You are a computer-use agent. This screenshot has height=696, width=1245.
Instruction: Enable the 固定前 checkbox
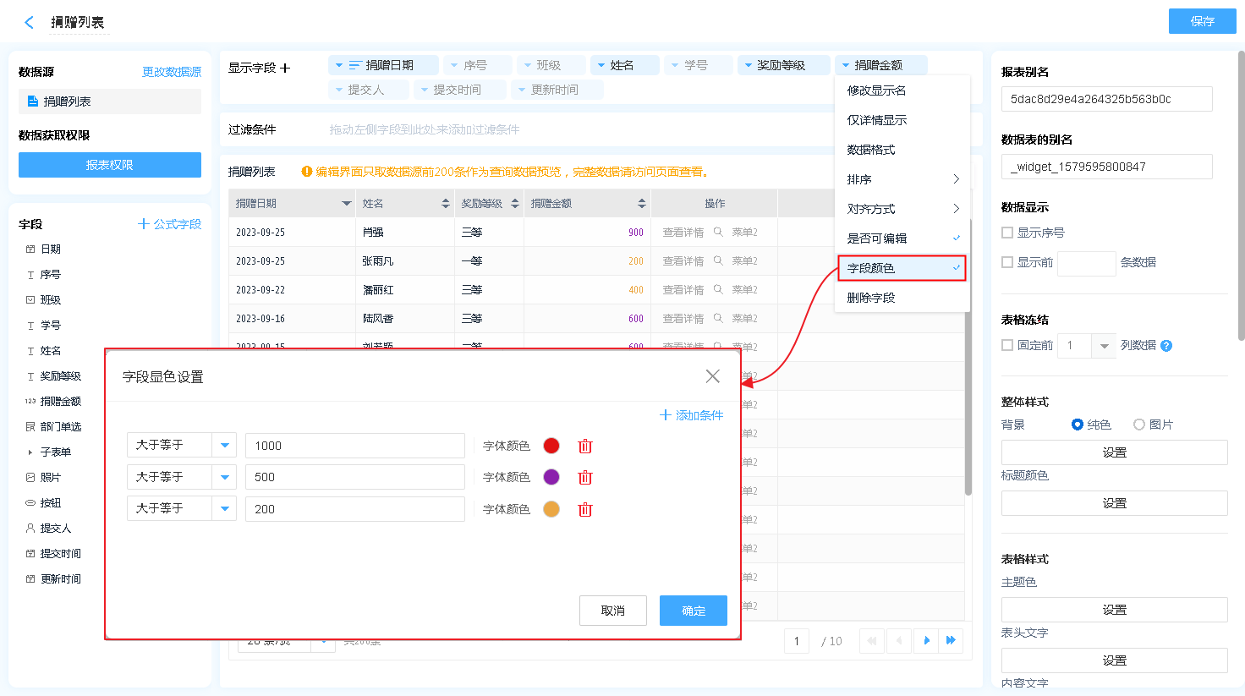[1007, 345]
